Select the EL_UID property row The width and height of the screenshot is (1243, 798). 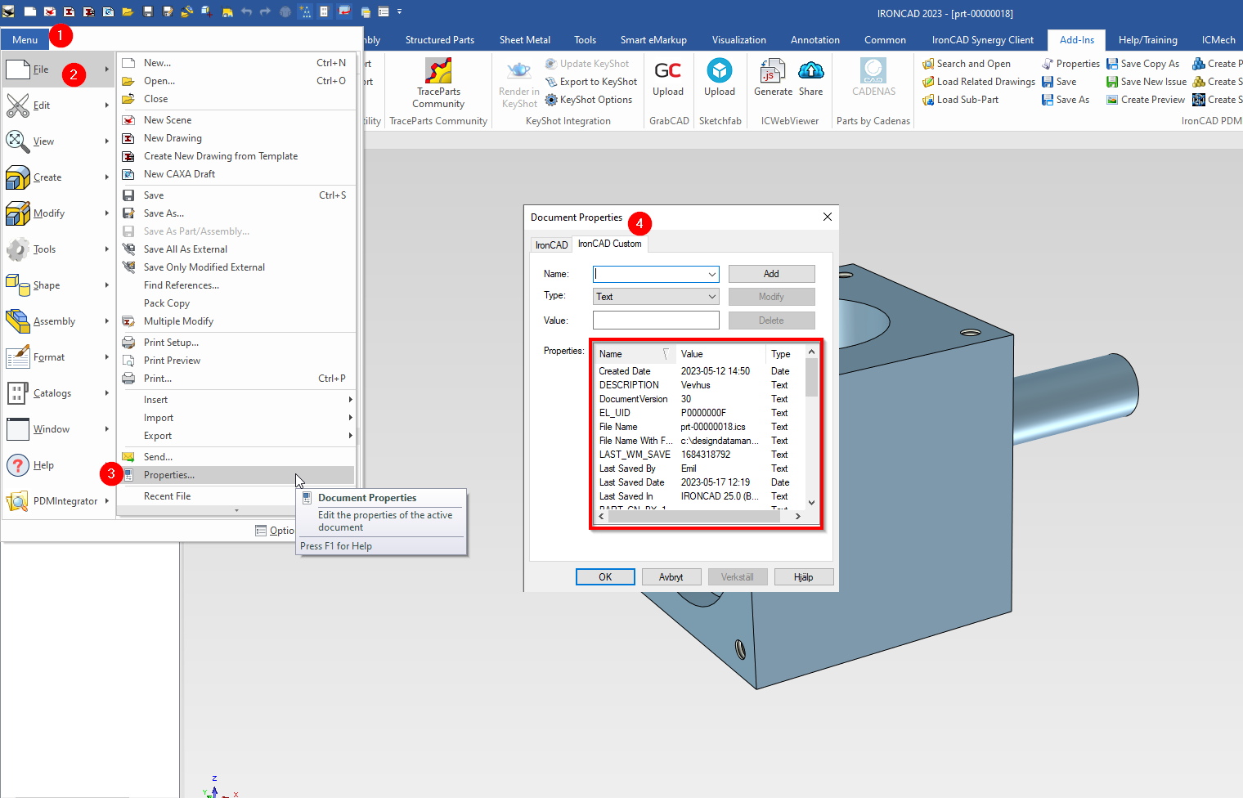pos(701,413)
